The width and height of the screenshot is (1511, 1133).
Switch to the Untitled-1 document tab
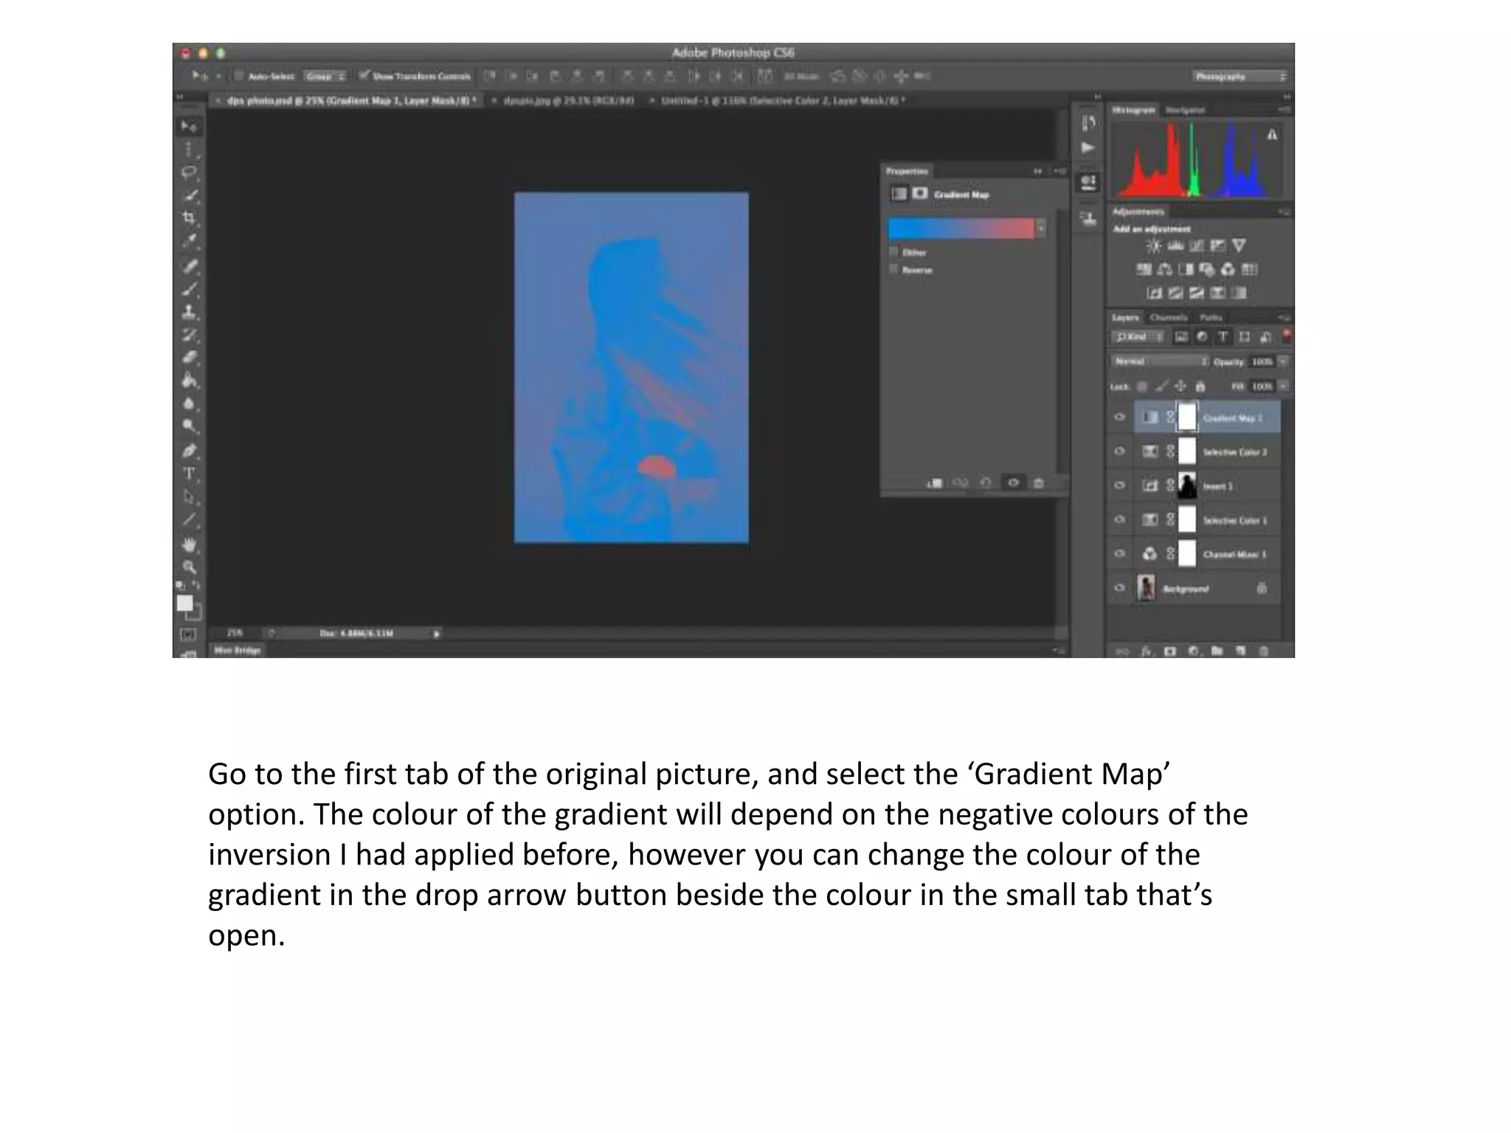click(x=783, y=100)
